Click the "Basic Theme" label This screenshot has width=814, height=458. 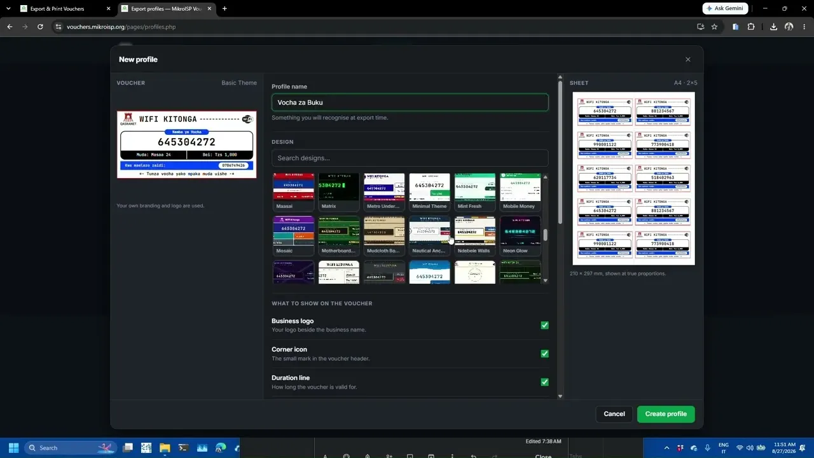(x=239, y=83)
